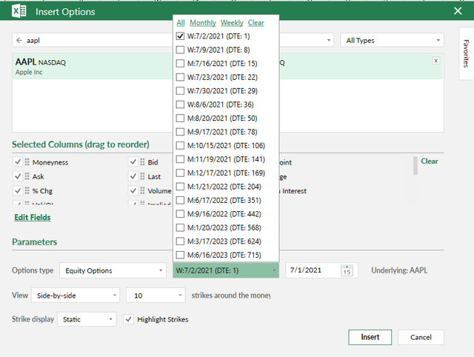Open the All Types dropdown

click(x=392, y=40)
